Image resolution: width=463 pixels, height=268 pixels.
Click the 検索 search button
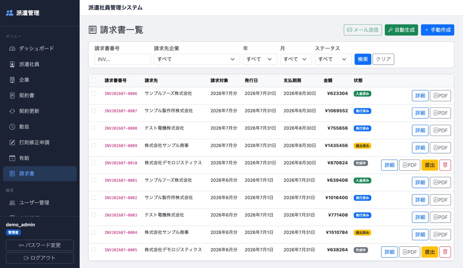363,59
